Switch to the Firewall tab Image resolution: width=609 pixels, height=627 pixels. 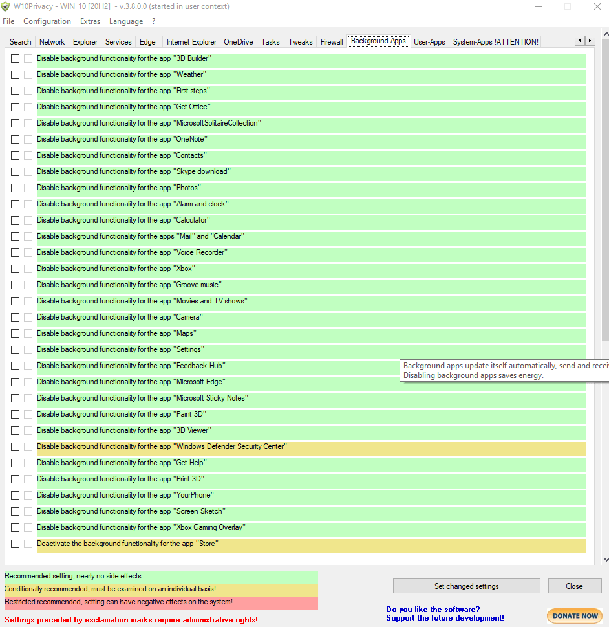click(332, 42)
